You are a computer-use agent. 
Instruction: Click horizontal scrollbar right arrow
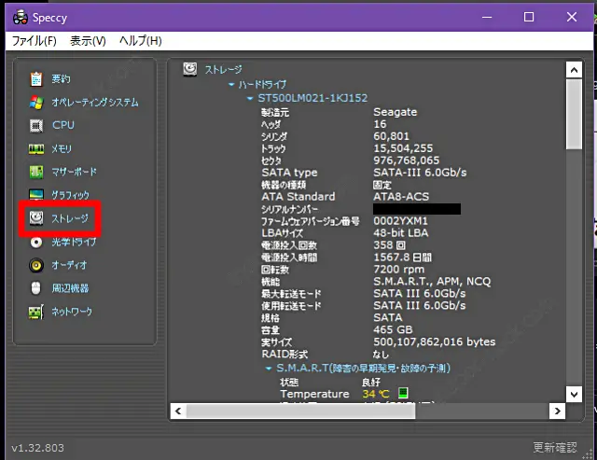coord(557,411)
